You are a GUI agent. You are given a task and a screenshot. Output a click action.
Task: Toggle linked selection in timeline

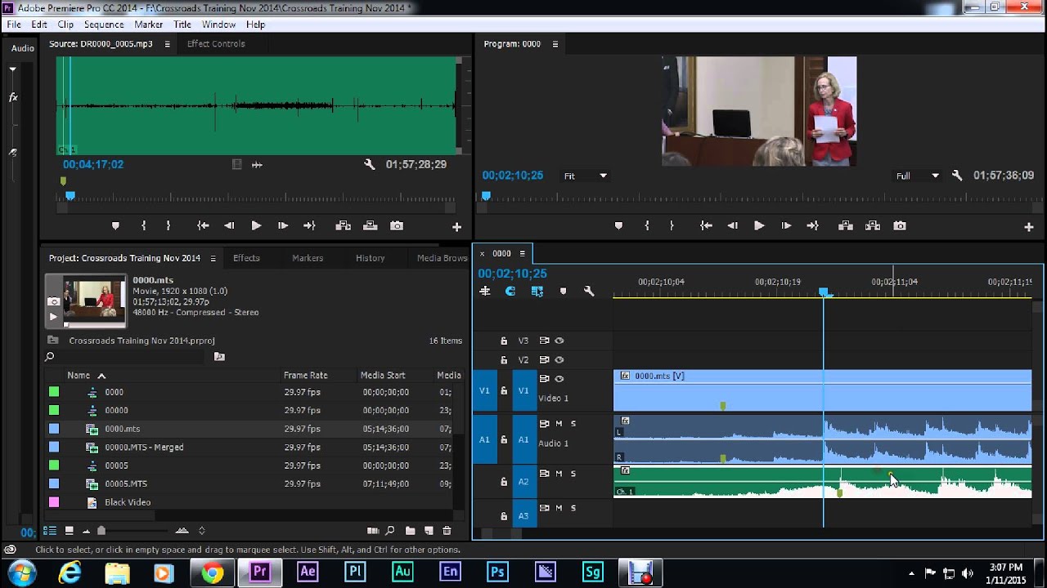[537, 291]
